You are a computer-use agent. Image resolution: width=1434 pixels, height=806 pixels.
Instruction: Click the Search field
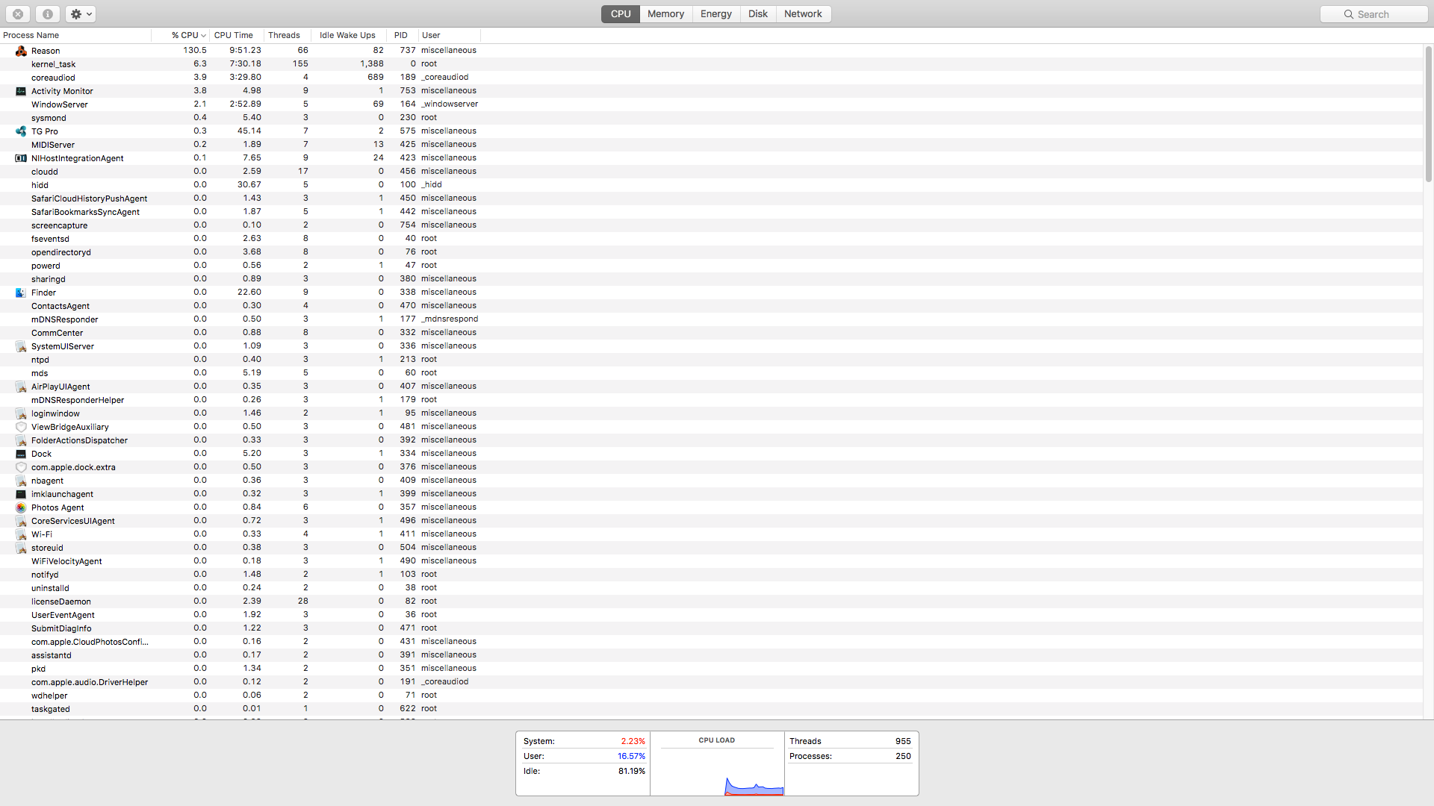point(1374,14)
